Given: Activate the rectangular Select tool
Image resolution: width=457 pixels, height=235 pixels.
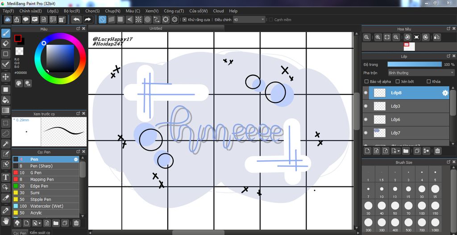Looking at the screenshot, I should pyautogui.click(x=5, y=123).
